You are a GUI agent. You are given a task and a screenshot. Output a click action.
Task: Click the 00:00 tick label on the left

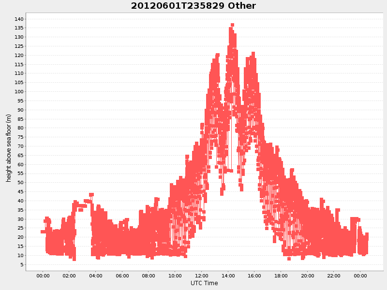tap(43, 276)
